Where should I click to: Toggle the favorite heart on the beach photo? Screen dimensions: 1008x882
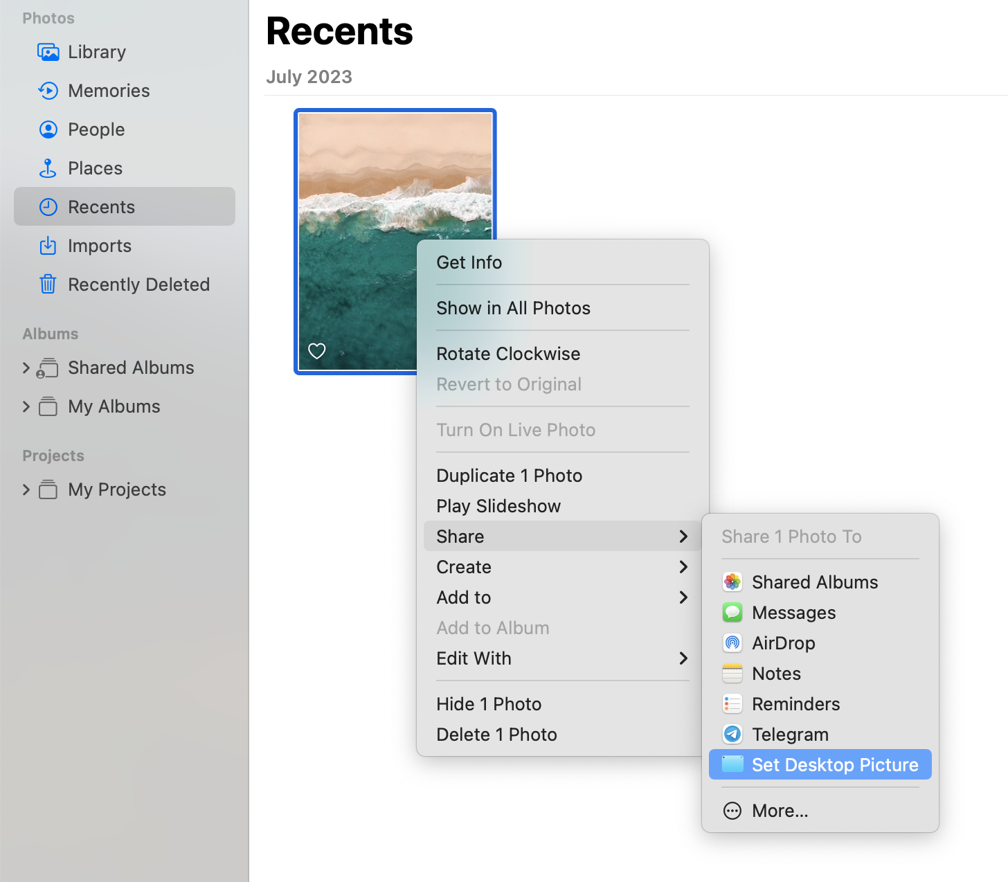[x=316, y=351]
